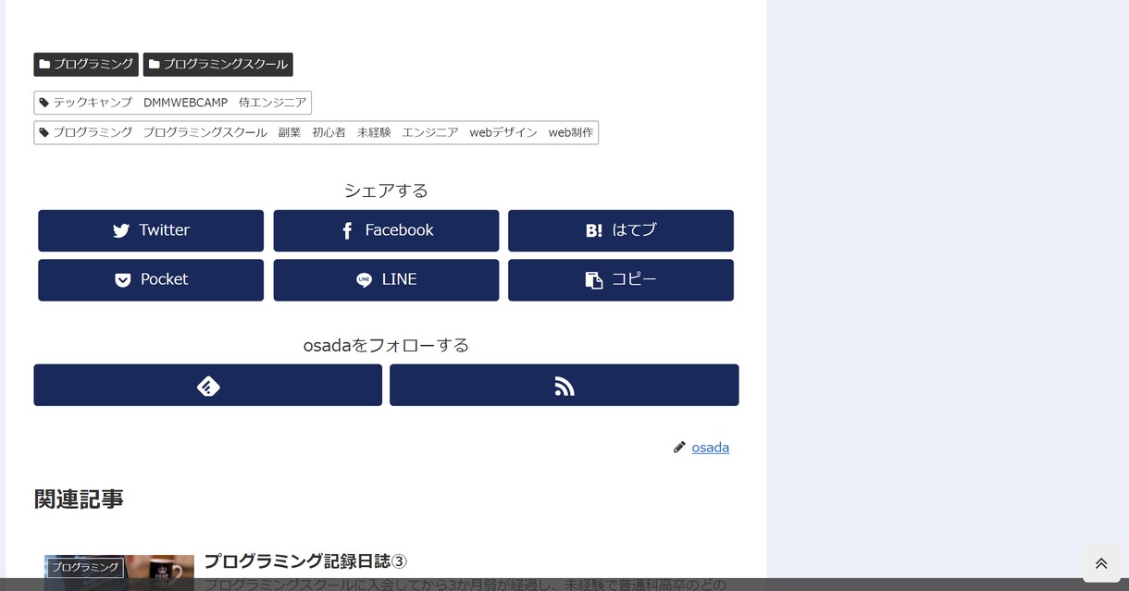Follow osada on Feedly
This screenshot has height=591, width=1129.
(x=208, y=385)
